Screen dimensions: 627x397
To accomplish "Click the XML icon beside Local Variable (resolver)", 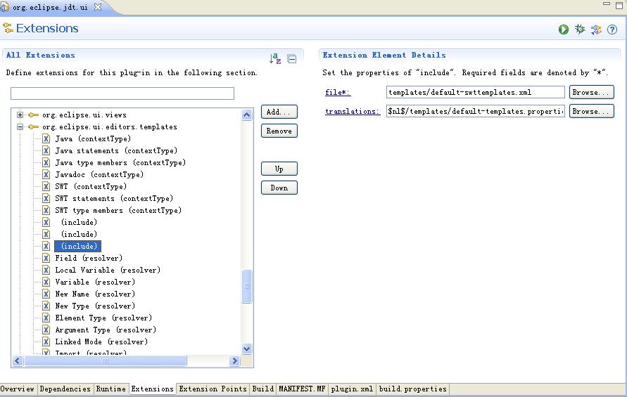I will point(46,270).
